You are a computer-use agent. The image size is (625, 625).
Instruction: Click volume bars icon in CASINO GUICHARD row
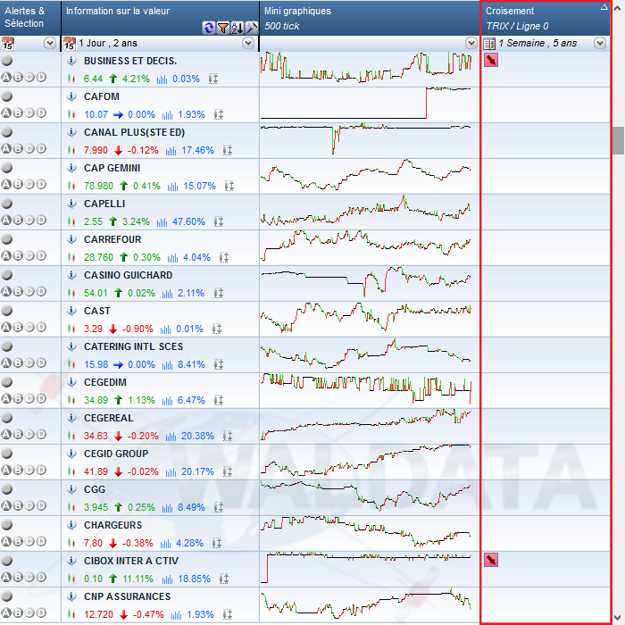(168, 294)
